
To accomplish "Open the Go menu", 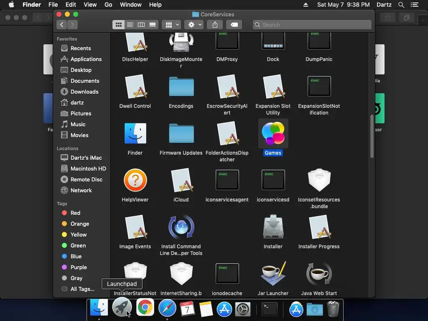I will 108,5.
